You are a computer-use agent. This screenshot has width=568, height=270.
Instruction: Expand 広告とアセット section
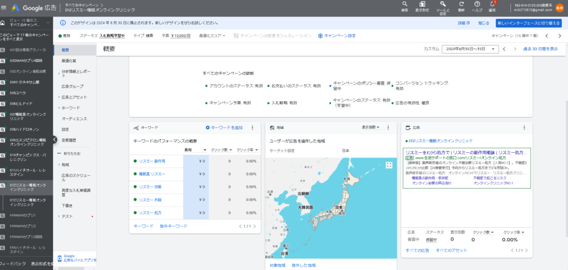[74, 97]
